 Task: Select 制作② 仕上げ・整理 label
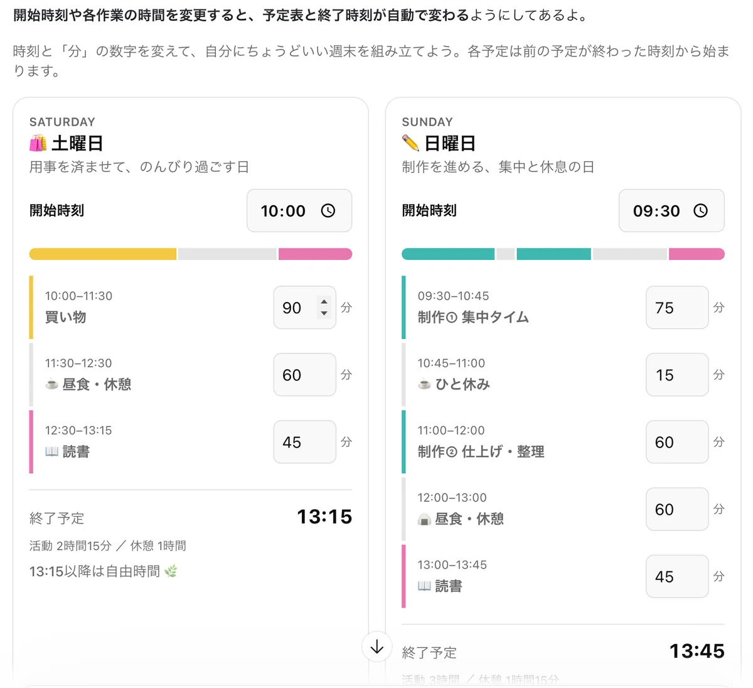[481, 451]
